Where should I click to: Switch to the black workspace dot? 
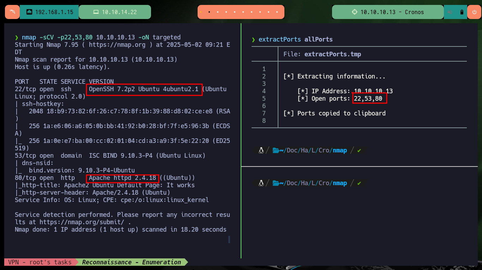209,12
